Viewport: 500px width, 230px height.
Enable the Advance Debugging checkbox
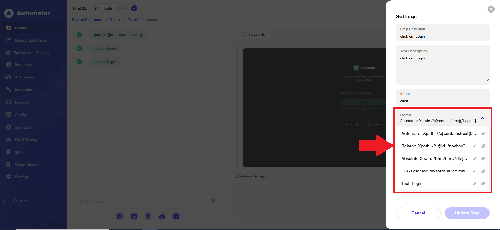(237, 176)
